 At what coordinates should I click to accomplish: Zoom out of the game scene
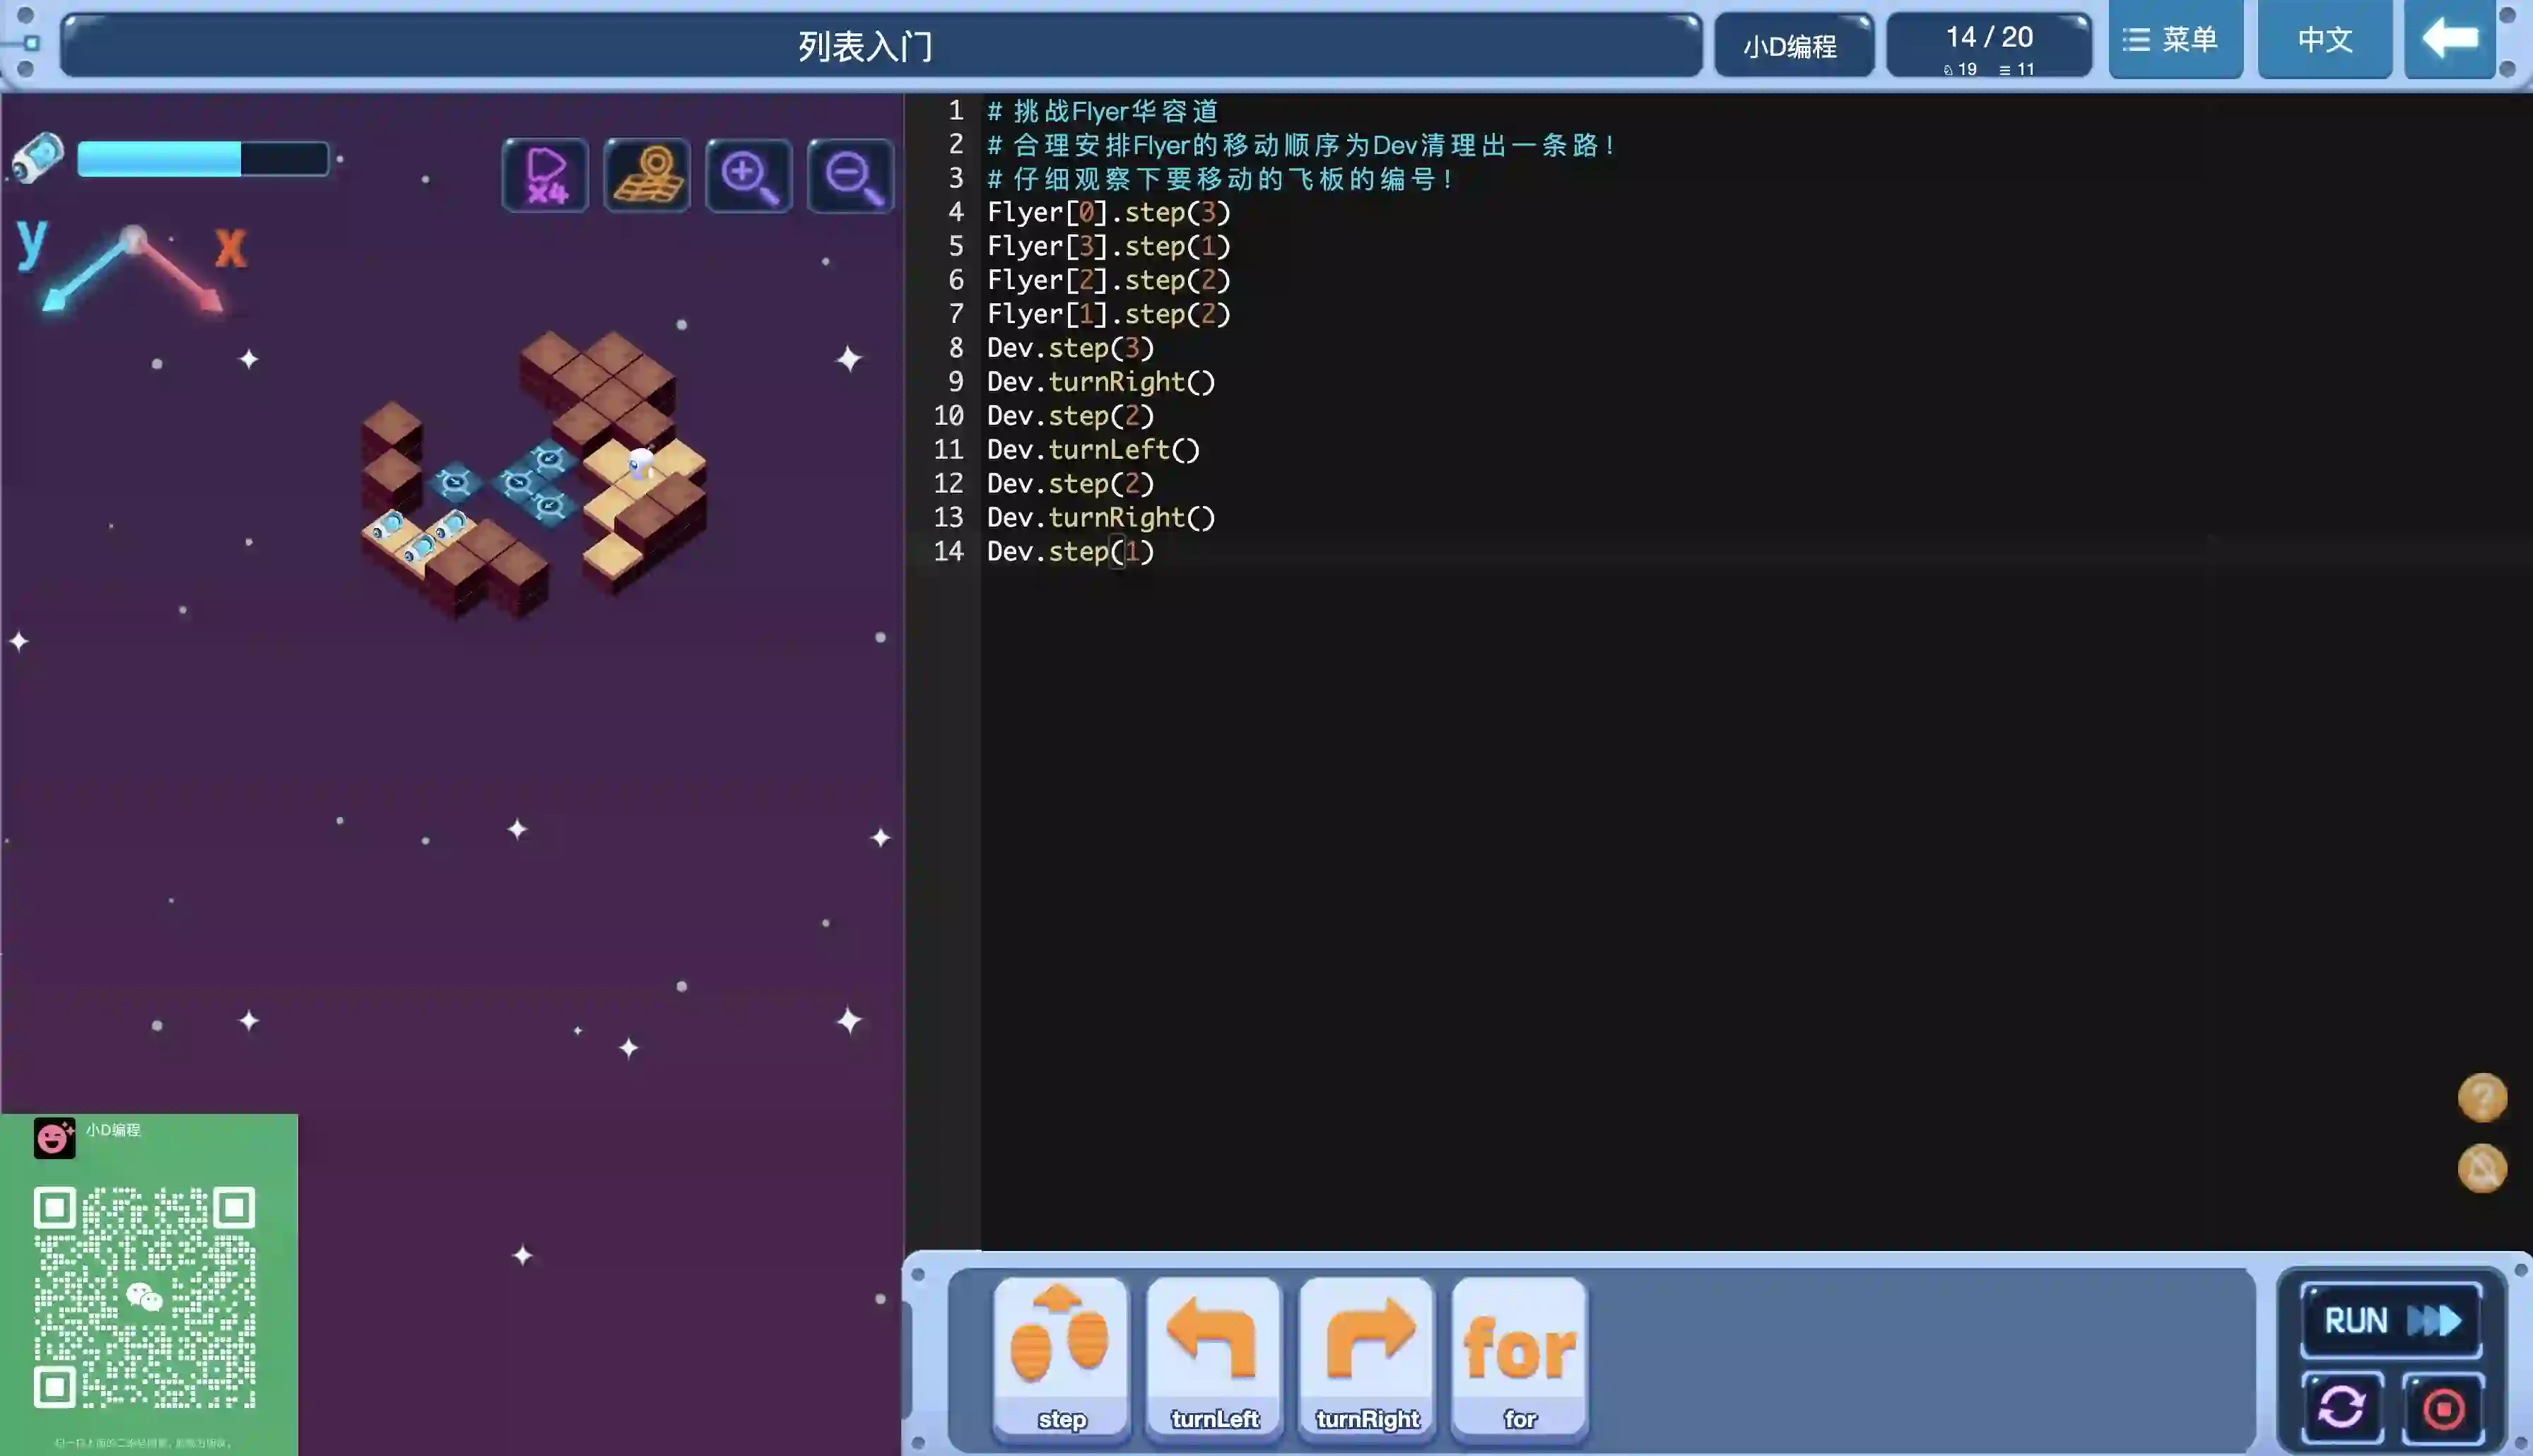click(851, 176)
